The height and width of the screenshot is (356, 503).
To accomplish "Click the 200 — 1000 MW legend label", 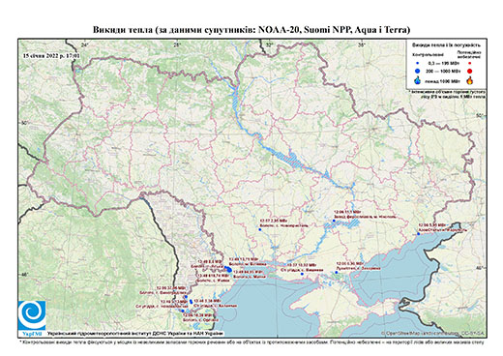I will (442, 71).
